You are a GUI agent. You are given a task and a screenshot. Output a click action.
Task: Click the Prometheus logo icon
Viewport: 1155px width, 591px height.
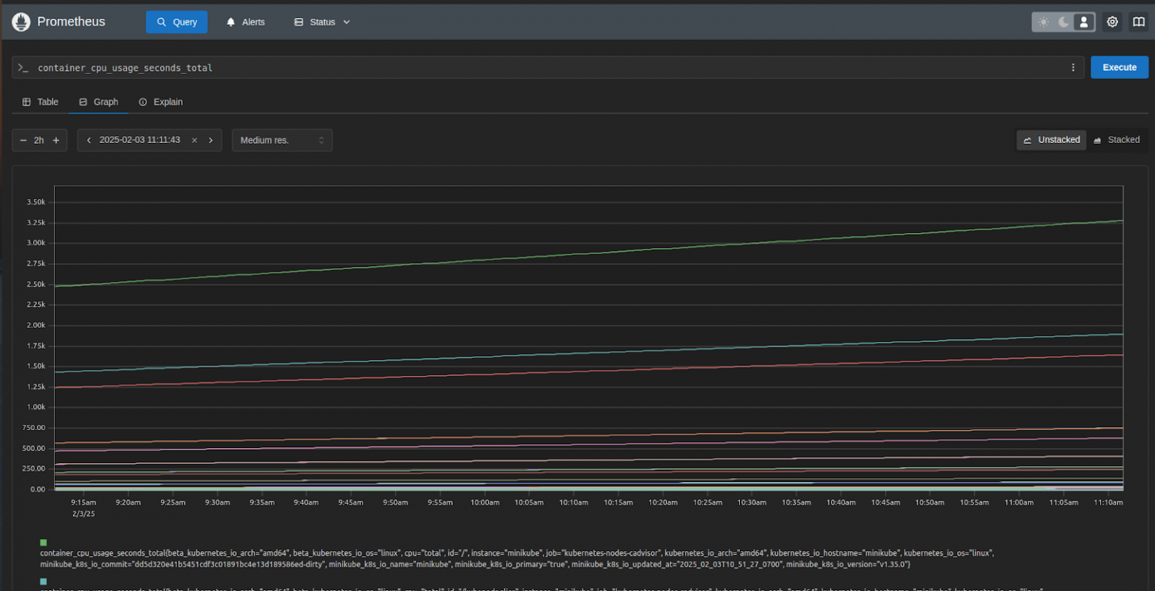(20, 22)
